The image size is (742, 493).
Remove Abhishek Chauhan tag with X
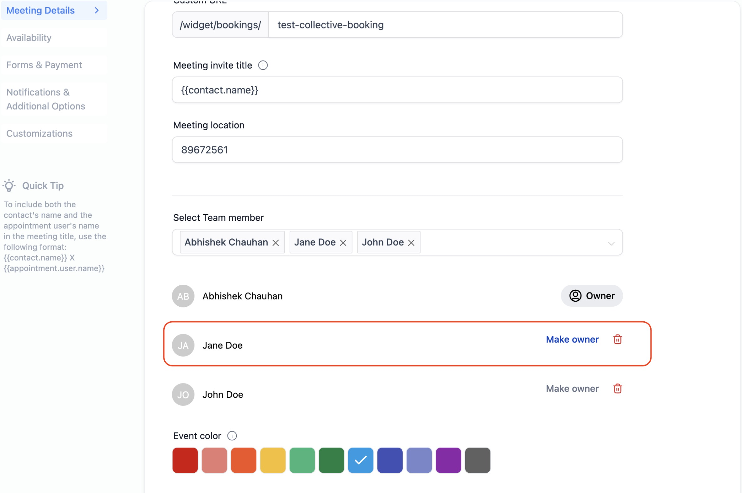point(276,243)
